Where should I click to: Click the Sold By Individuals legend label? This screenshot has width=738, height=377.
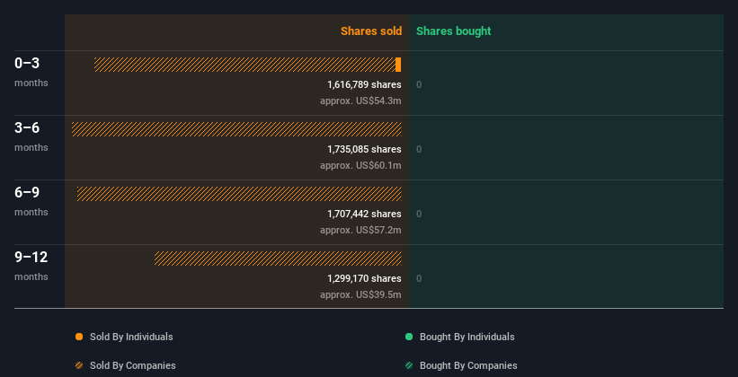[131, 337]
